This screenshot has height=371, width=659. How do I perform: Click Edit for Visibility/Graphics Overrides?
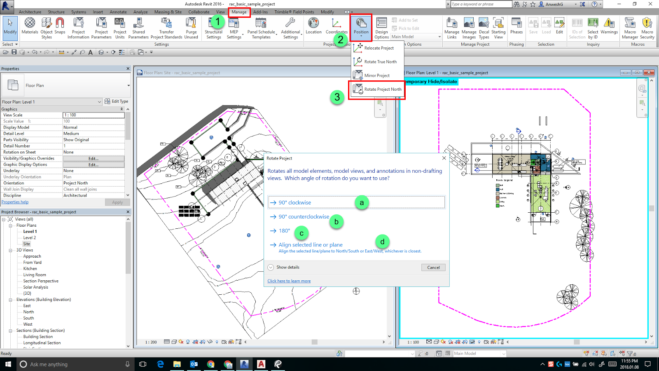point(93,158)
